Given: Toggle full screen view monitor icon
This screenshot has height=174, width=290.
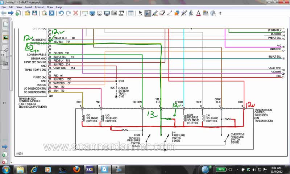Looking at the screenshot, I should (92, 13).
